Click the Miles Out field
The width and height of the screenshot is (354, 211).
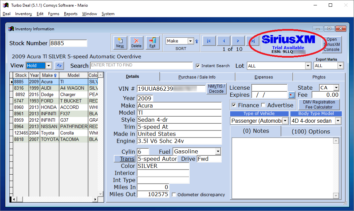tap(153, 194)
